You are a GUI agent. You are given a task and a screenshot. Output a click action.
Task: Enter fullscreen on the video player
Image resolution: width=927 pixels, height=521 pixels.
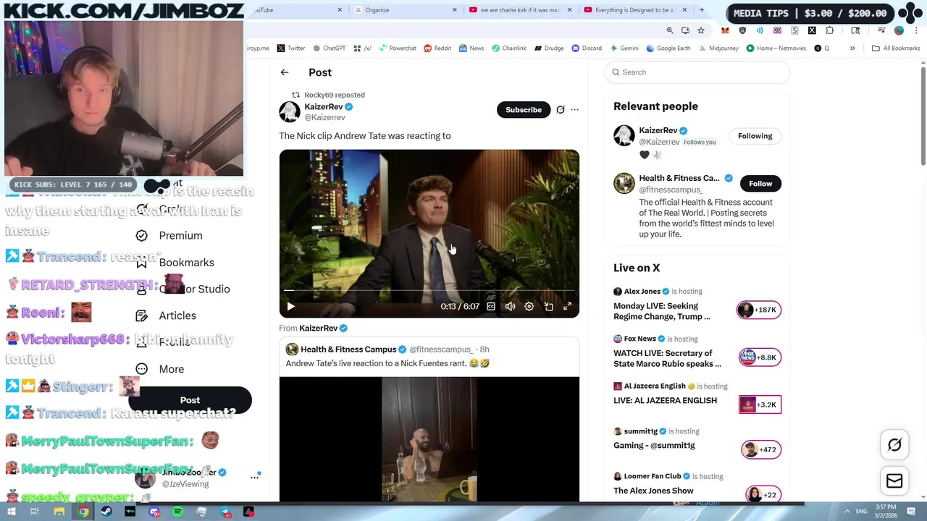[x=568, y=307]
